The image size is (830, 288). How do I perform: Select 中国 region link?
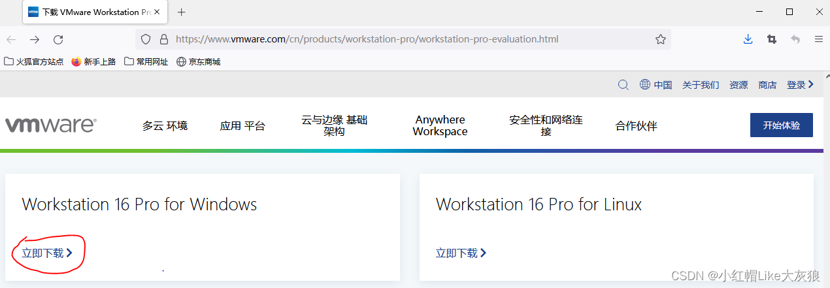tap(663, 85)
